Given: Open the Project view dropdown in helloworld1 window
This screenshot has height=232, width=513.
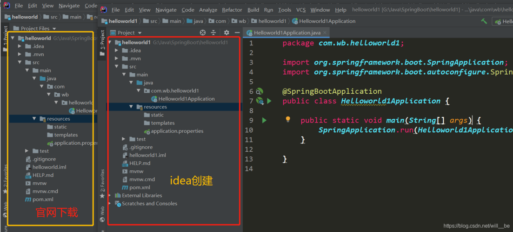Looking at the screenshot, I should coord(126,32).
